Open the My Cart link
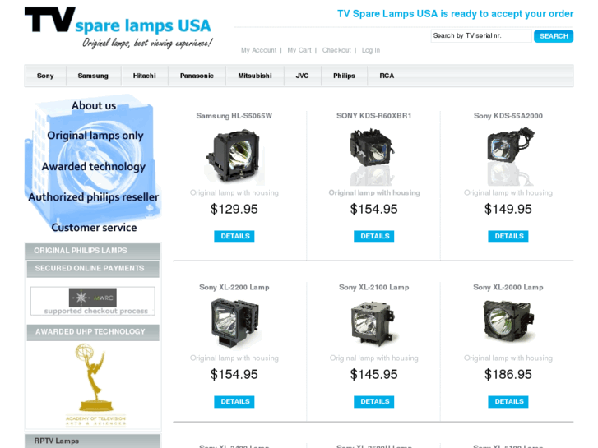 click(x=299, y=50)
